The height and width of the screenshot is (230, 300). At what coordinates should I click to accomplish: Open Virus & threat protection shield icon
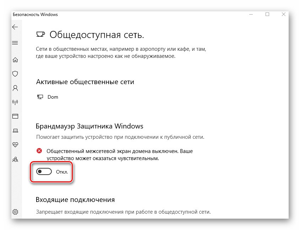(x=15, y=74)
